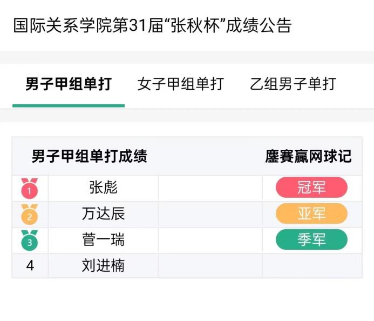Click the red 冠军 badge
Image resolution: width=374 pixels, height=321 pixels.
[311, 188]
